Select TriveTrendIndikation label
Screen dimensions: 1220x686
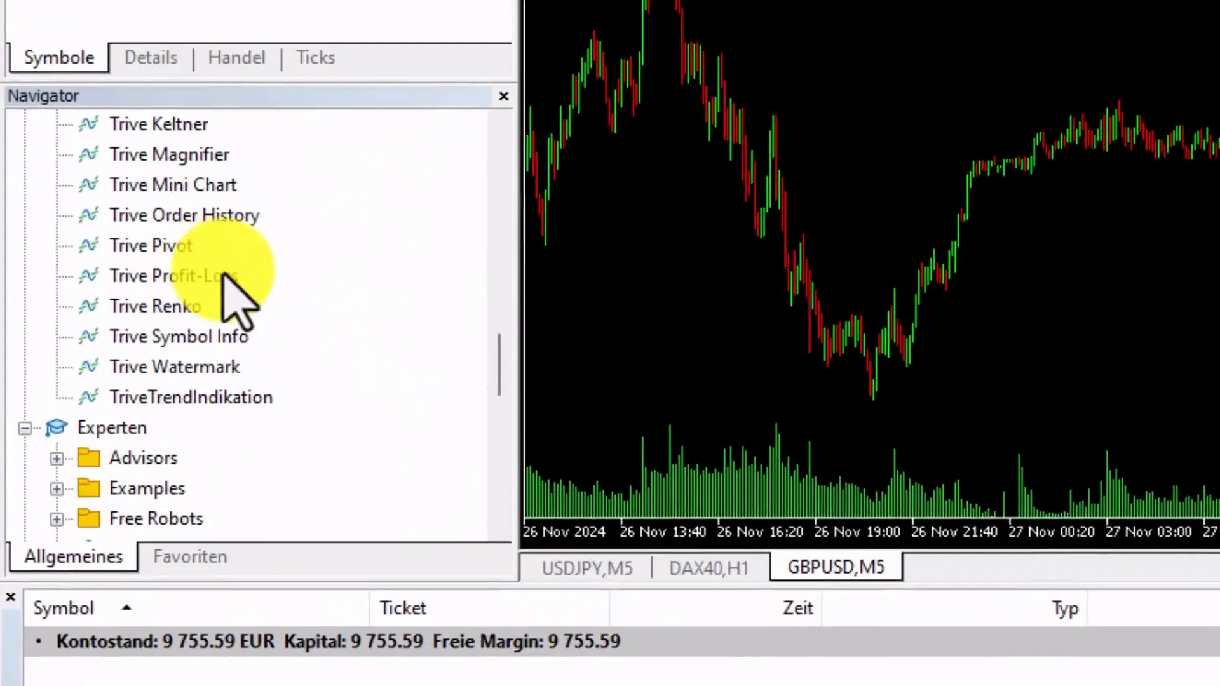coord(191,397)
